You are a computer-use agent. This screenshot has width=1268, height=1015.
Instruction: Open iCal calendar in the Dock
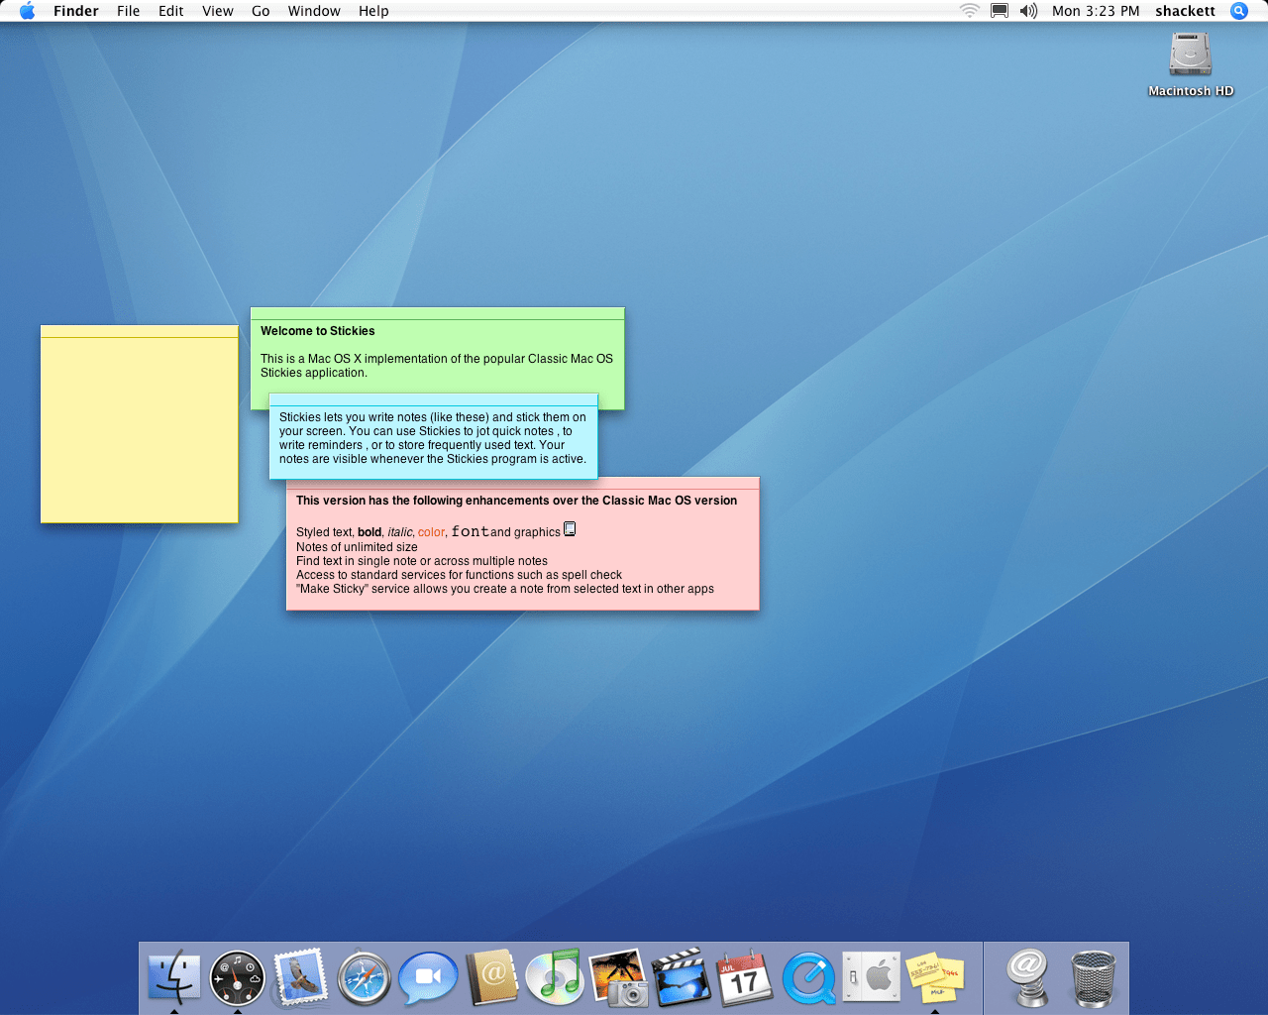click(744, 977)
